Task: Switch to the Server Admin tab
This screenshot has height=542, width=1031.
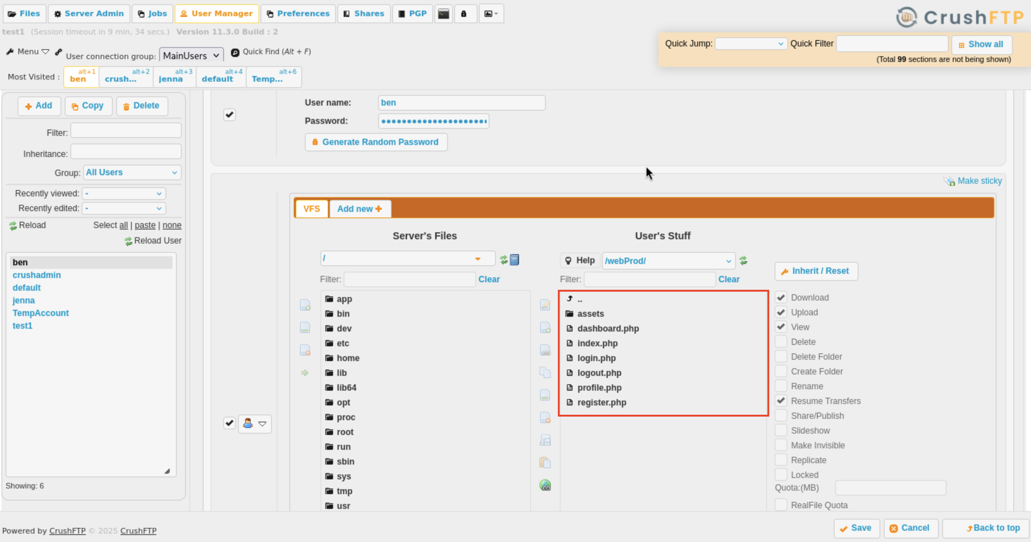Action: pyautogui.click(x=89, y=14)
